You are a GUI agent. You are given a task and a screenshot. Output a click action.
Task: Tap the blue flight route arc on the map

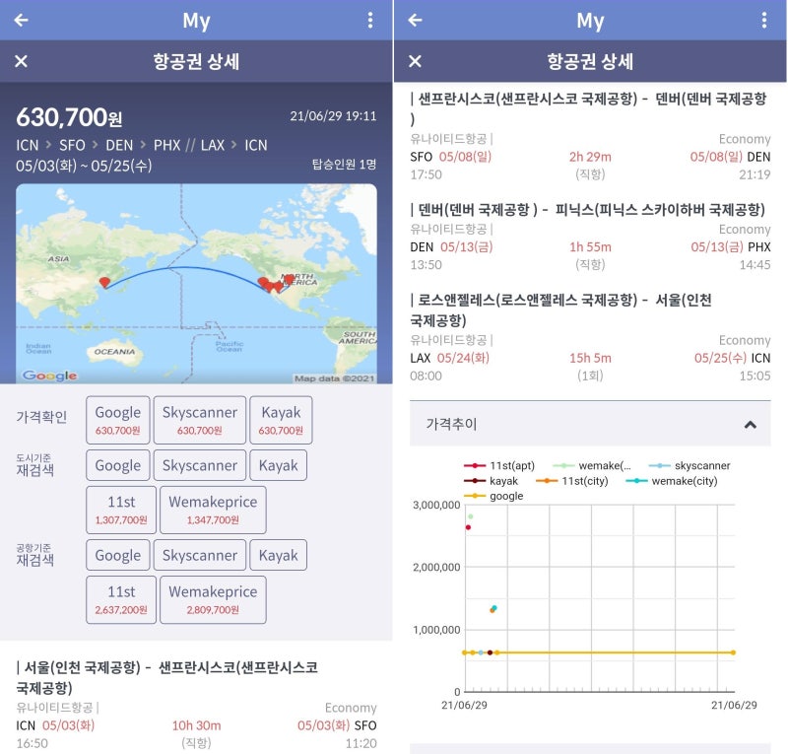click(x=184, y=268)
